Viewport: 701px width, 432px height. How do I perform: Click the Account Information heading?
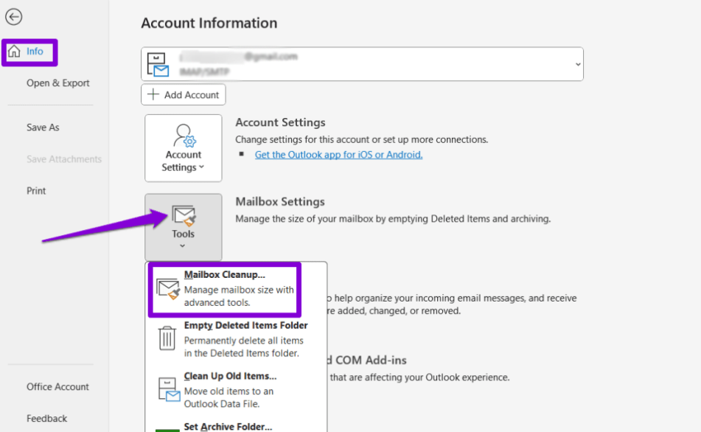[x=209, y=23]
